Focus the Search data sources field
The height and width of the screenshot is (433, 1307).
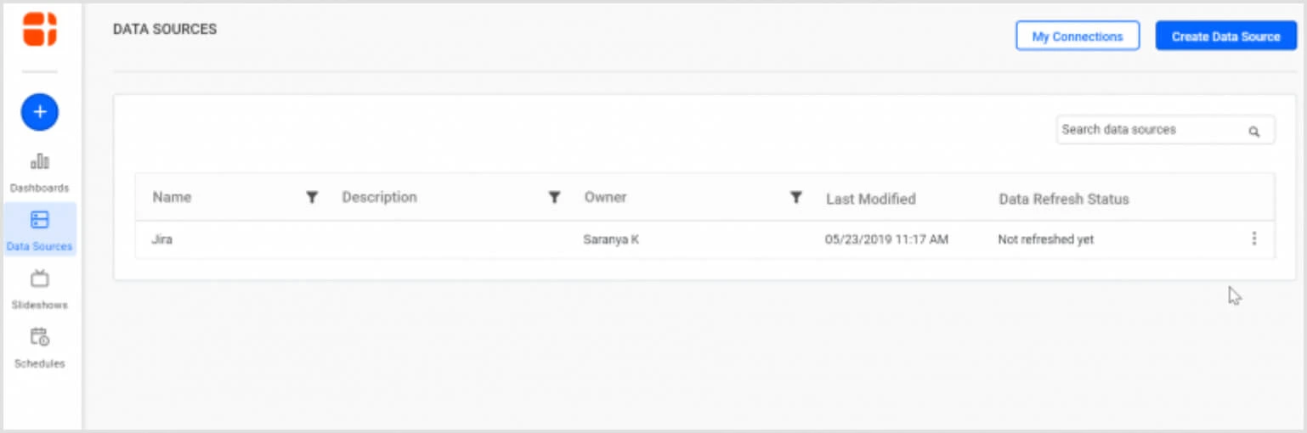pyautogui.click(x=1147, y=130)
